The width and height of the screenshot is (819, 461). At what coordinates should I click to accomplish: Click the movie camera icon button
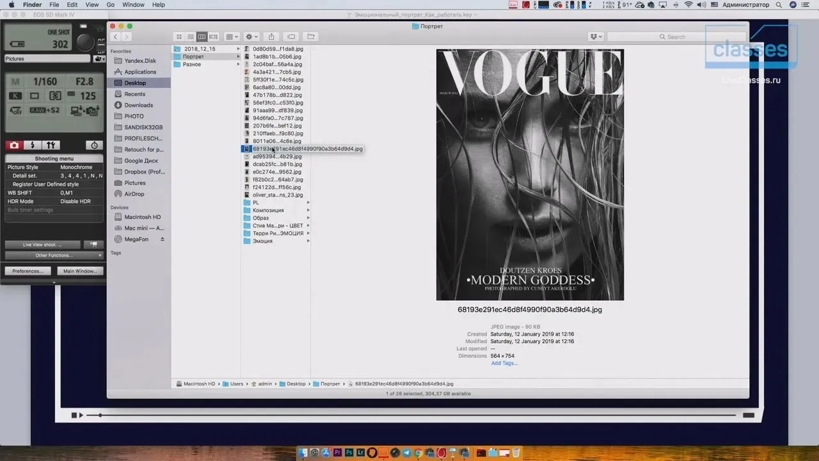coord(93,245)
